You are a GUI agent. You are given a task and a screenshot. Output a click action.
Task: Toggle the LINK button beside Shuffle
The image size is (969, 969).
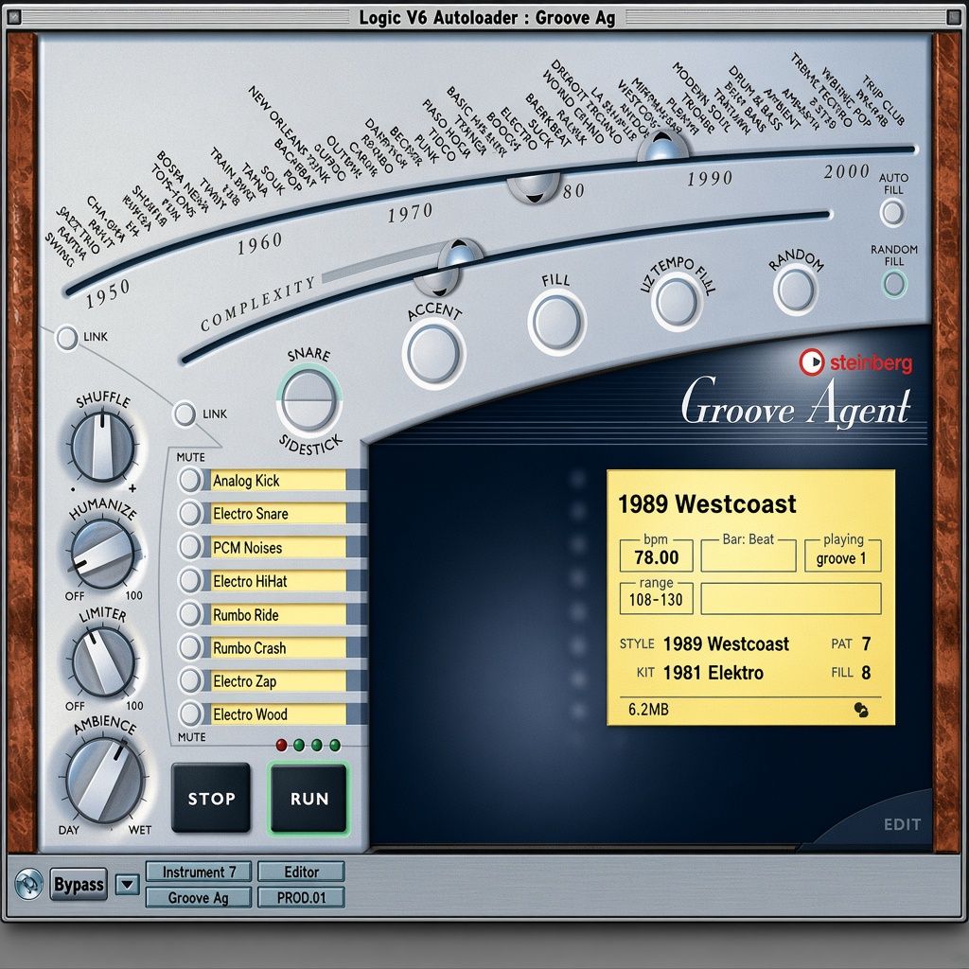click(185, 414)
